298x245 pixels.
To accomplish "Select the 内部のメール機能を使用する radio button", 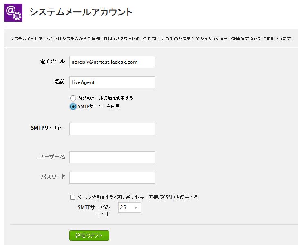I will 73,98.
